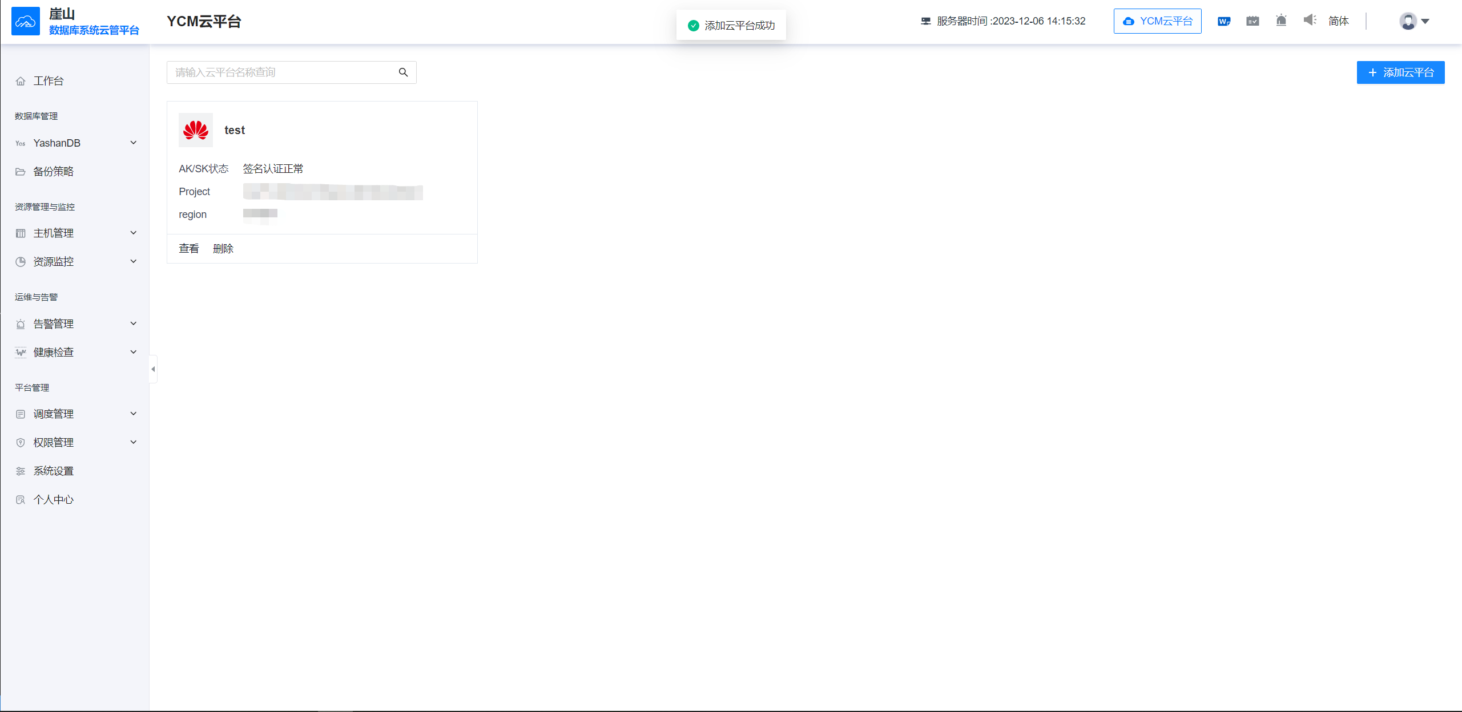1462x712 pixels.
Task: Click the YCM云平台 header button
Action: point(1157,21)
